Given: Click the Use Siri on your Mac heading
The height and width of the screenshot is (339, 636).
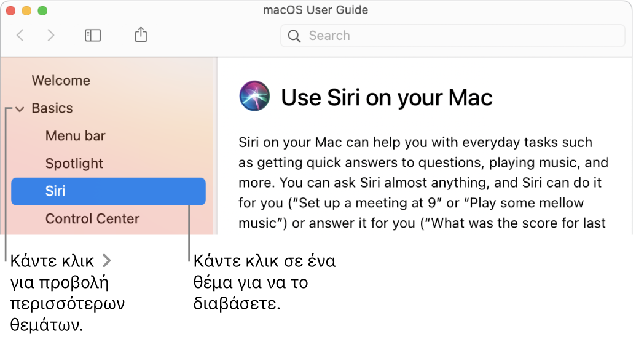Looking at the screenshot, I should point(387,97).
